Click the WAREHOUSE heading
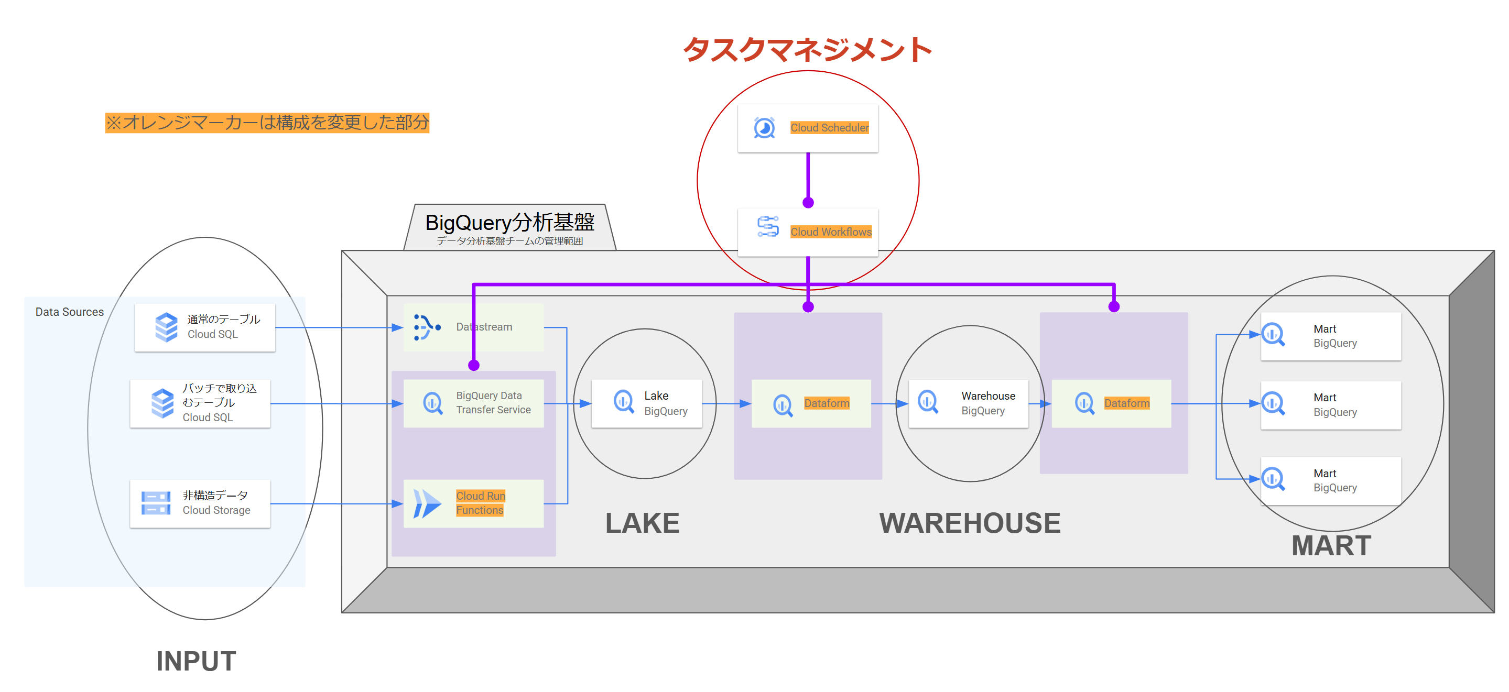1509x692 pixels. 970,523
